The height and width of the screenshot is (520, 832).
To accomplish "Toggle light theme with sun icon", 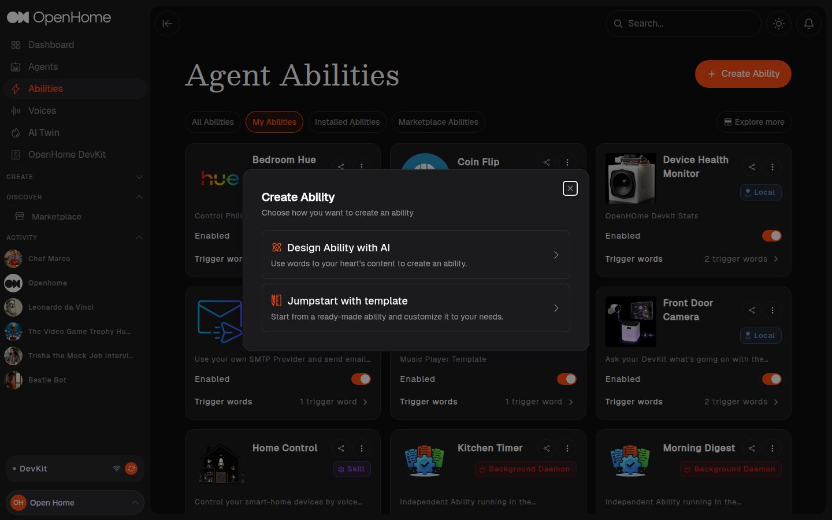I will [779, 24].
